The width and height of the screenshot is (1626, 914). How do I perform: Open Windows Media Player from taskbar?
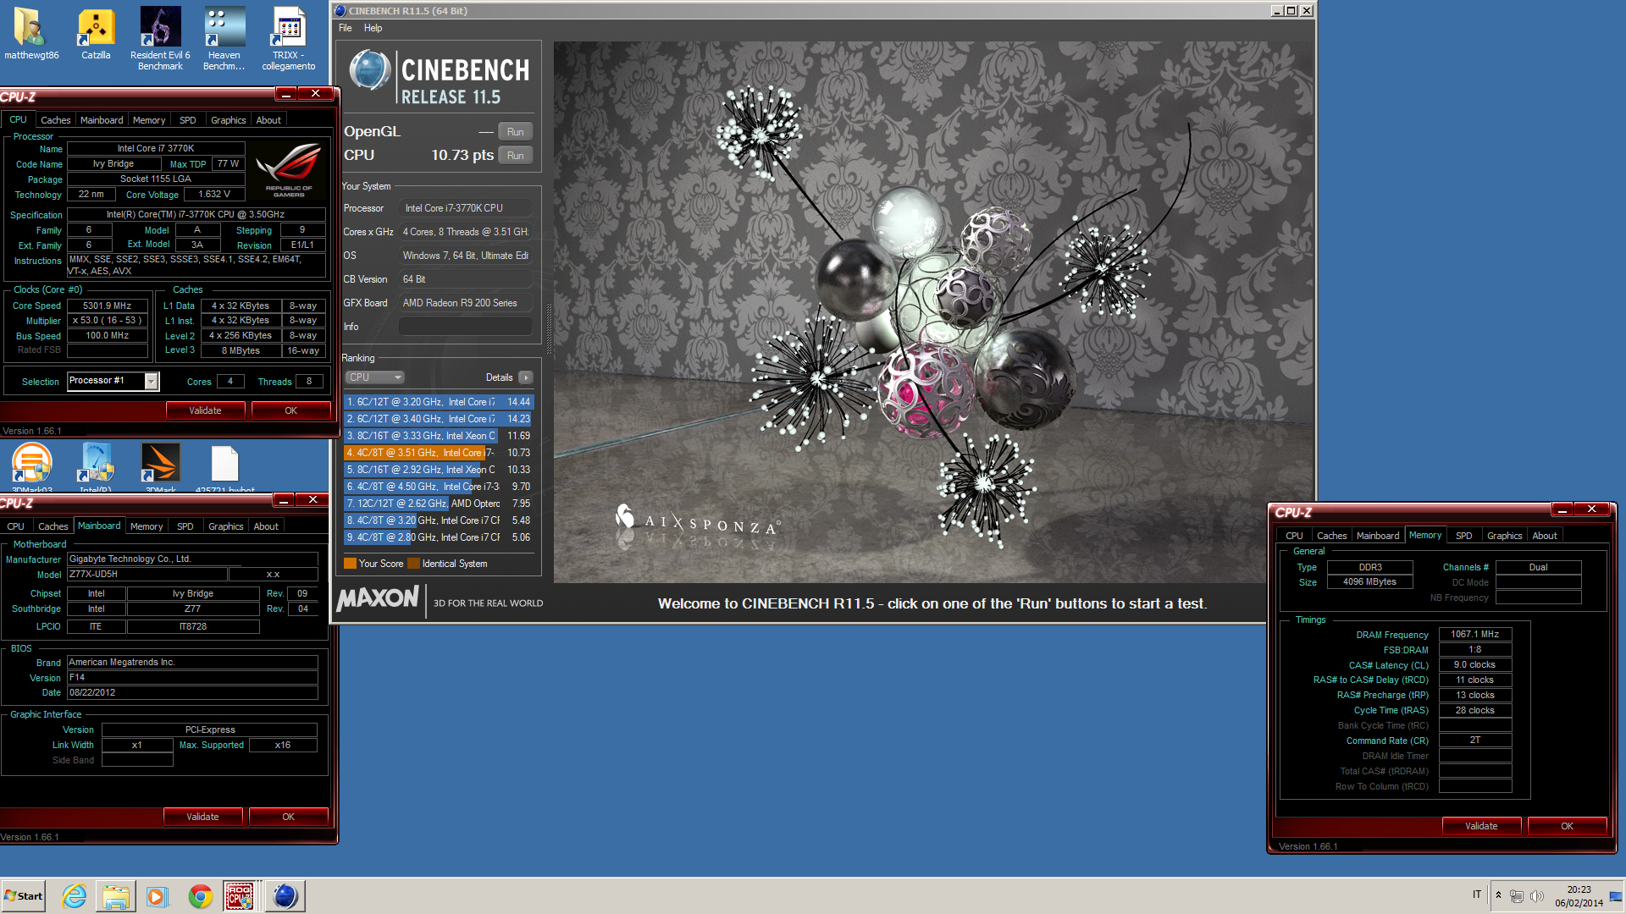[158, 896]
